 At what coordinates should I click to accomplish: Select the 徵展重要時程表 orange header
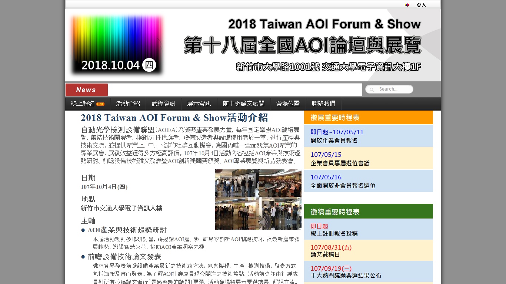tap(369, 118)
